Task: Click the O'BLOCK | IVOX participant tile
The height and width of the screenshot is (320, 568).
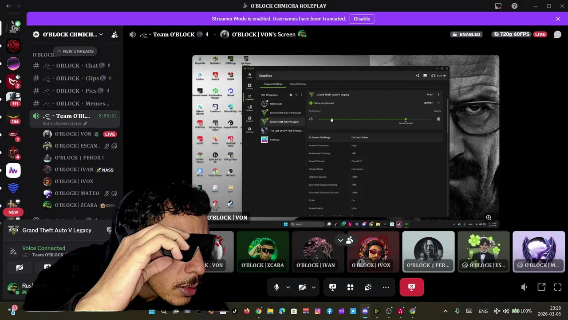Action: [373, 252]
